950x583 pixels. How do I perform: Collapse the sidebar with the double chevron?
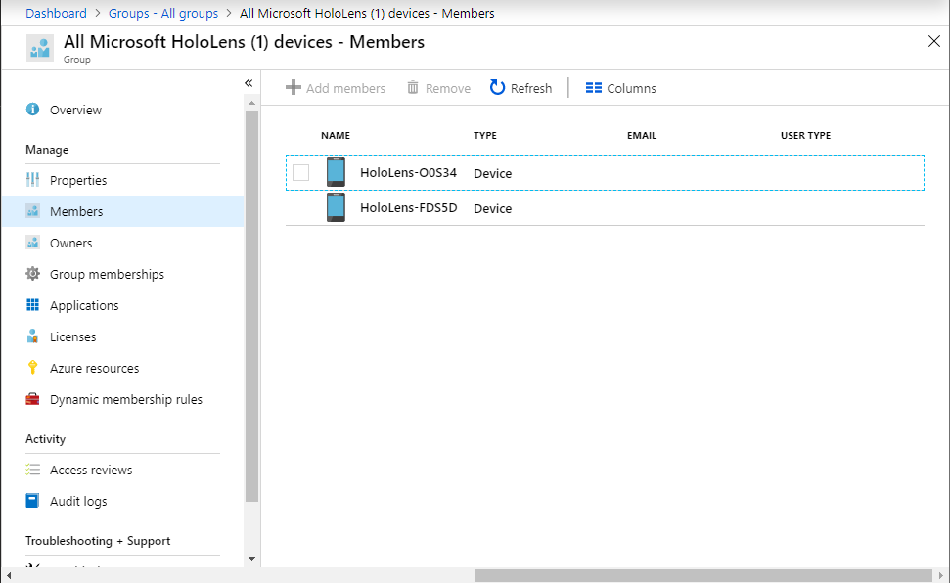coord(249,83)
